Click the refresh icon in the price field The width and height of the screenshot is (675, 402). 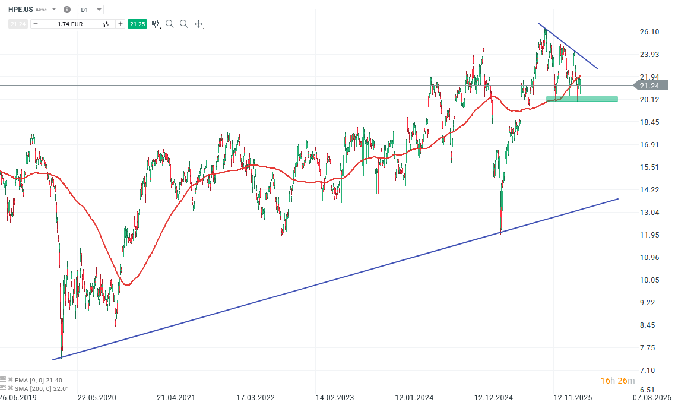click(106, 24)
